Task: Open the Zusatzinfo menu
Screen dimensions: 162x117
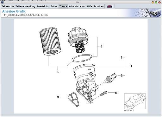Action: [x=43, y=6]
